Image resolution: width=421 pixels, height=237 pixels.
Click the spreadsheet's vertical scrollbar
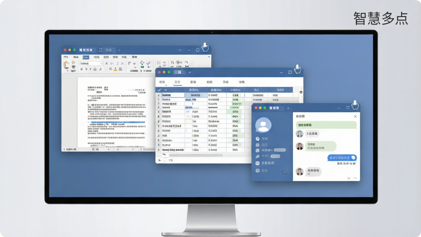coord(301,92)
